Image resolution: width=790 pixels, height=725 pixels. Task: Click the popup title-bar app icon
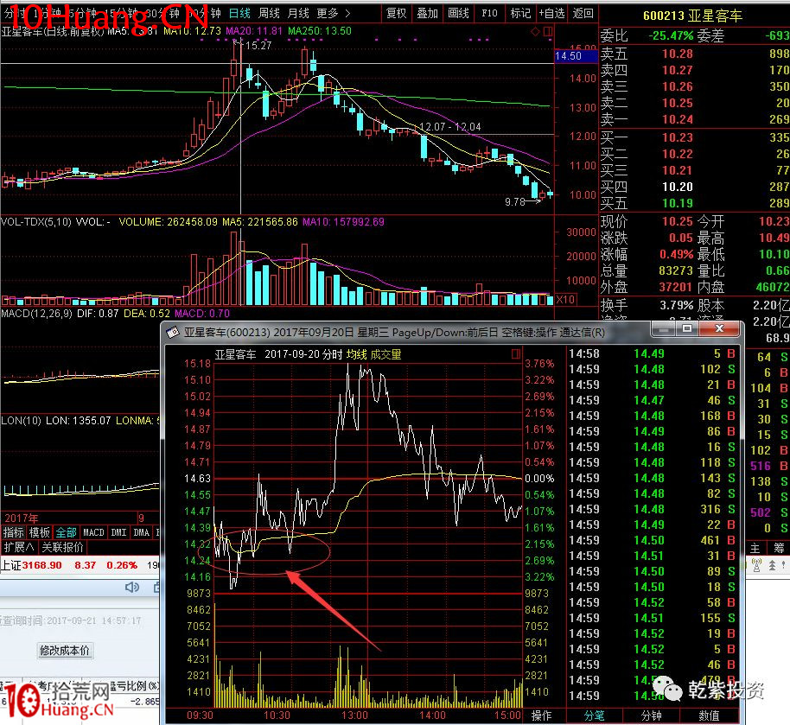[173, 332]
